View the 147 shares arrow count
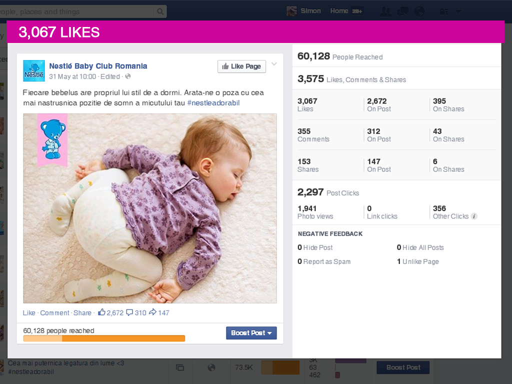This screenshot has height=384, width=512. pyautogui.click(x=159, y=312)
